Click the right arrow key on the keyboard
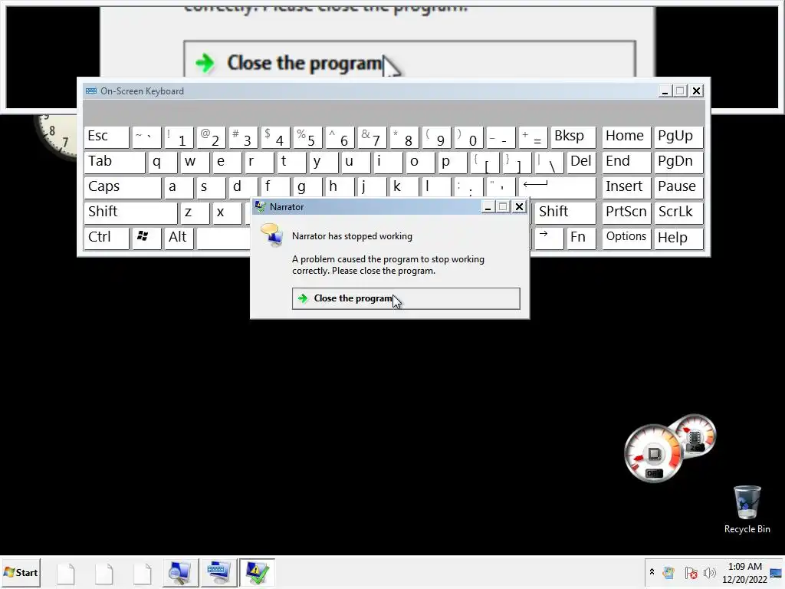The image size is (785, 589). point(549,238)
